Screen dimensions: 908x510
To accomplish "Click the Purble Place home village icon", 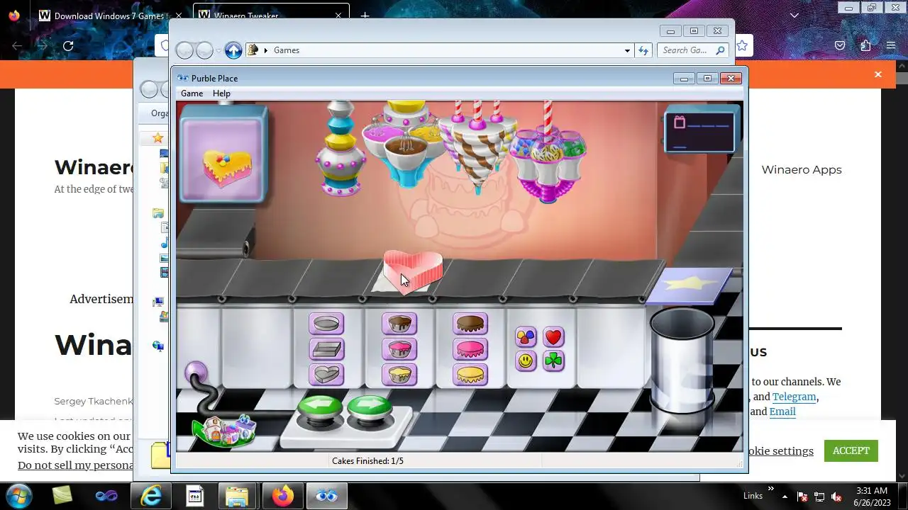I will [x=224, y=430].
